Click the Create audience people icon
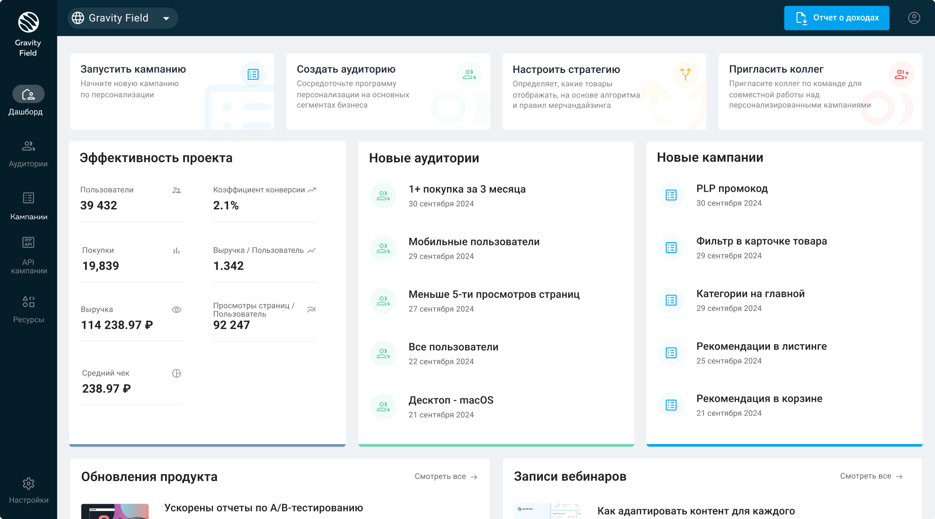Image resolution: width=935 pixels, height=519 pixels. 469,74
